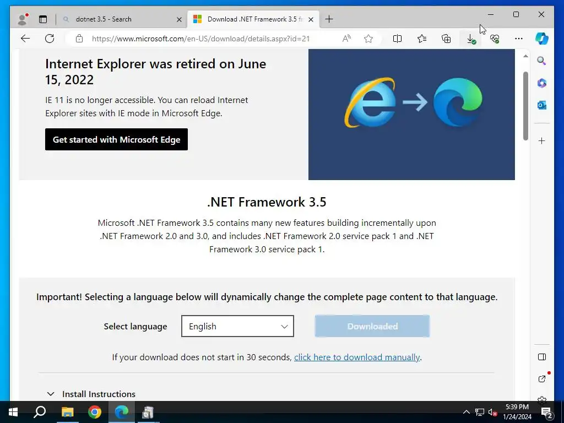The width and height of the screenshot is (564, 423).
Task: Launch Chrome from the taskbar
Action: coord(95,412)
